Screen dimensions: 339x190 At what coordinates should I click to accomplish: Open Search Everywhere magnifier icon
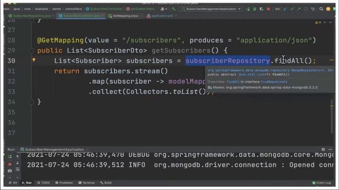(322, 9)
